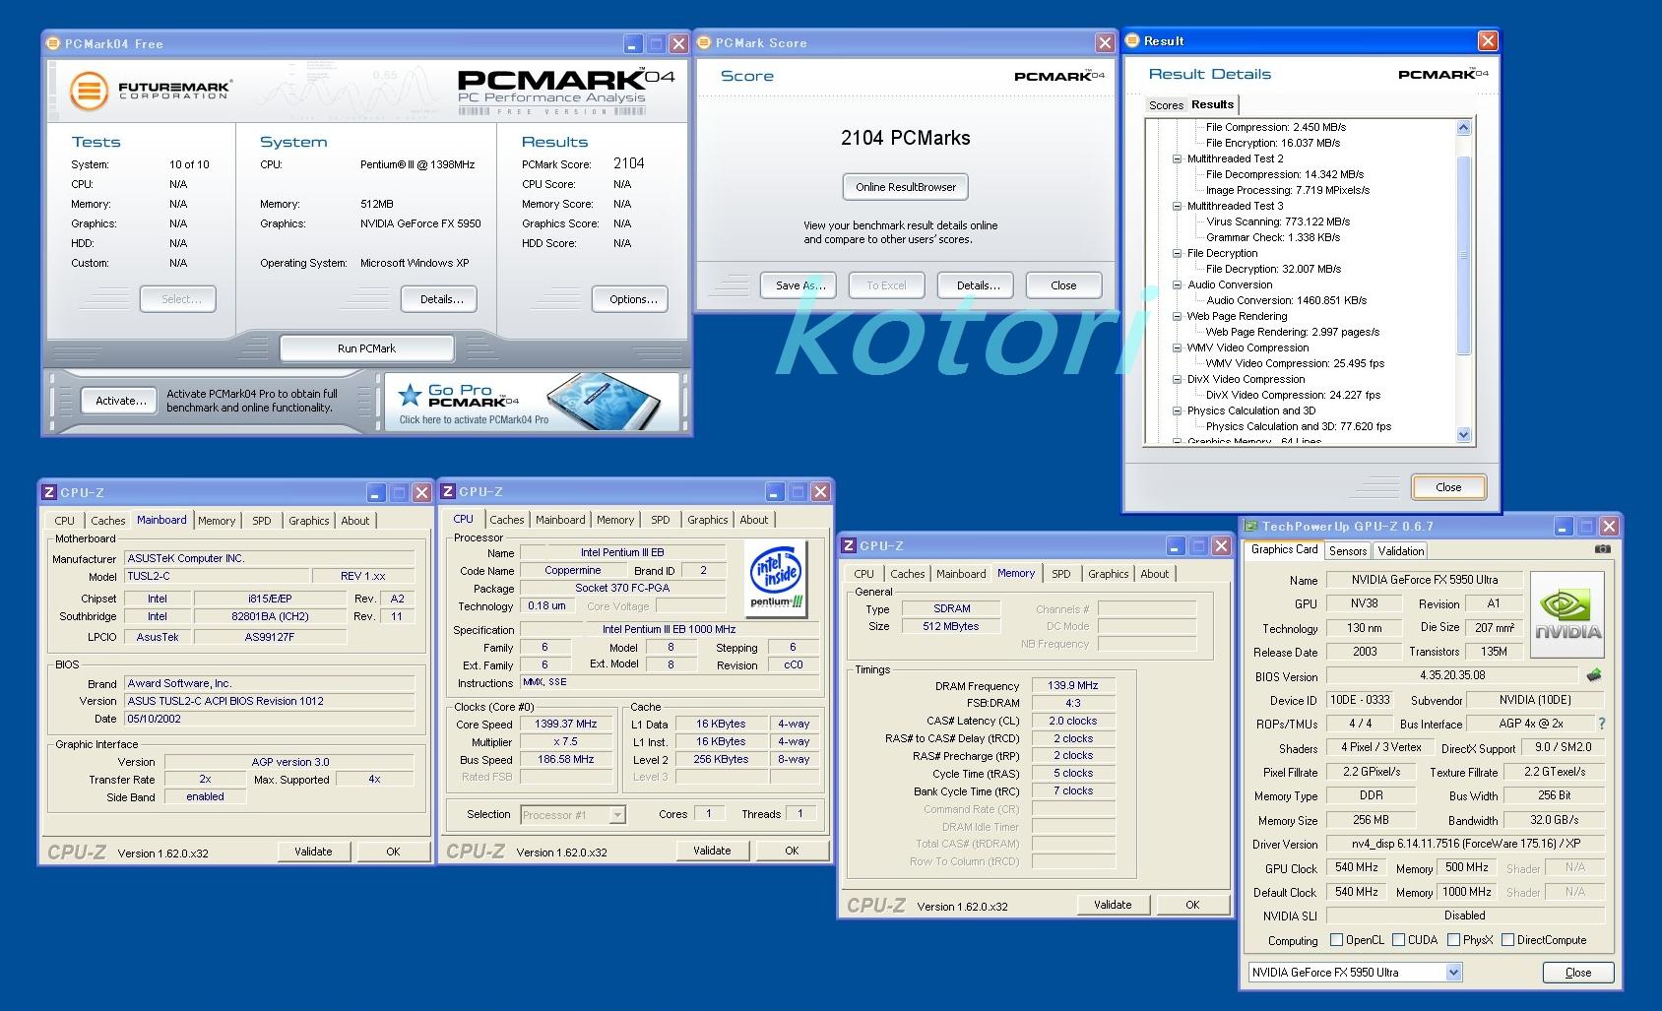The image size is (1662, 1011).
Task: Collapse the Web Page Rendering node
Action: pyautogui.click(x=1177, y=316)
